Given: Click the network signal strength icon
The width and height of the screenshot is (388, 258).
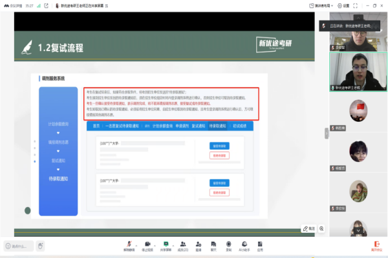Looking at the screenshot, I should click(38, 5).
